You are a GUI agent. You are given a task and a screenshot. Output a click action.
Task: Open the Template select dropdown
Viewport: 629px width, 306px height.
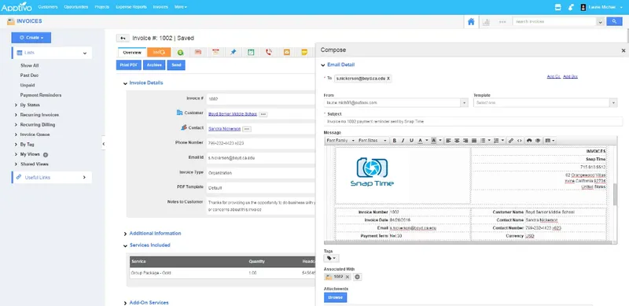[x=613, y=103]
